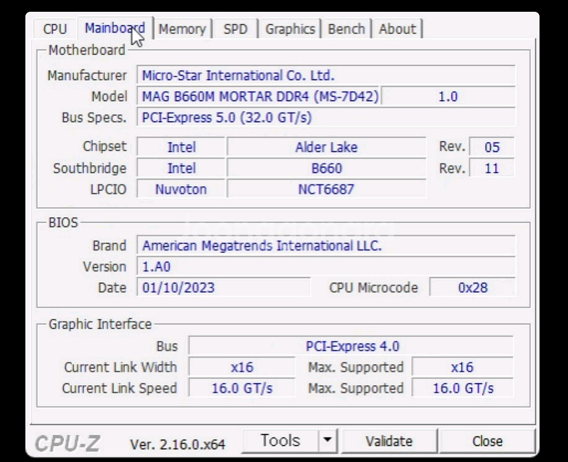The height and width of the screenshot is (462, 568).
Task: Switch to the Bench tab
Action: [346, 29]
